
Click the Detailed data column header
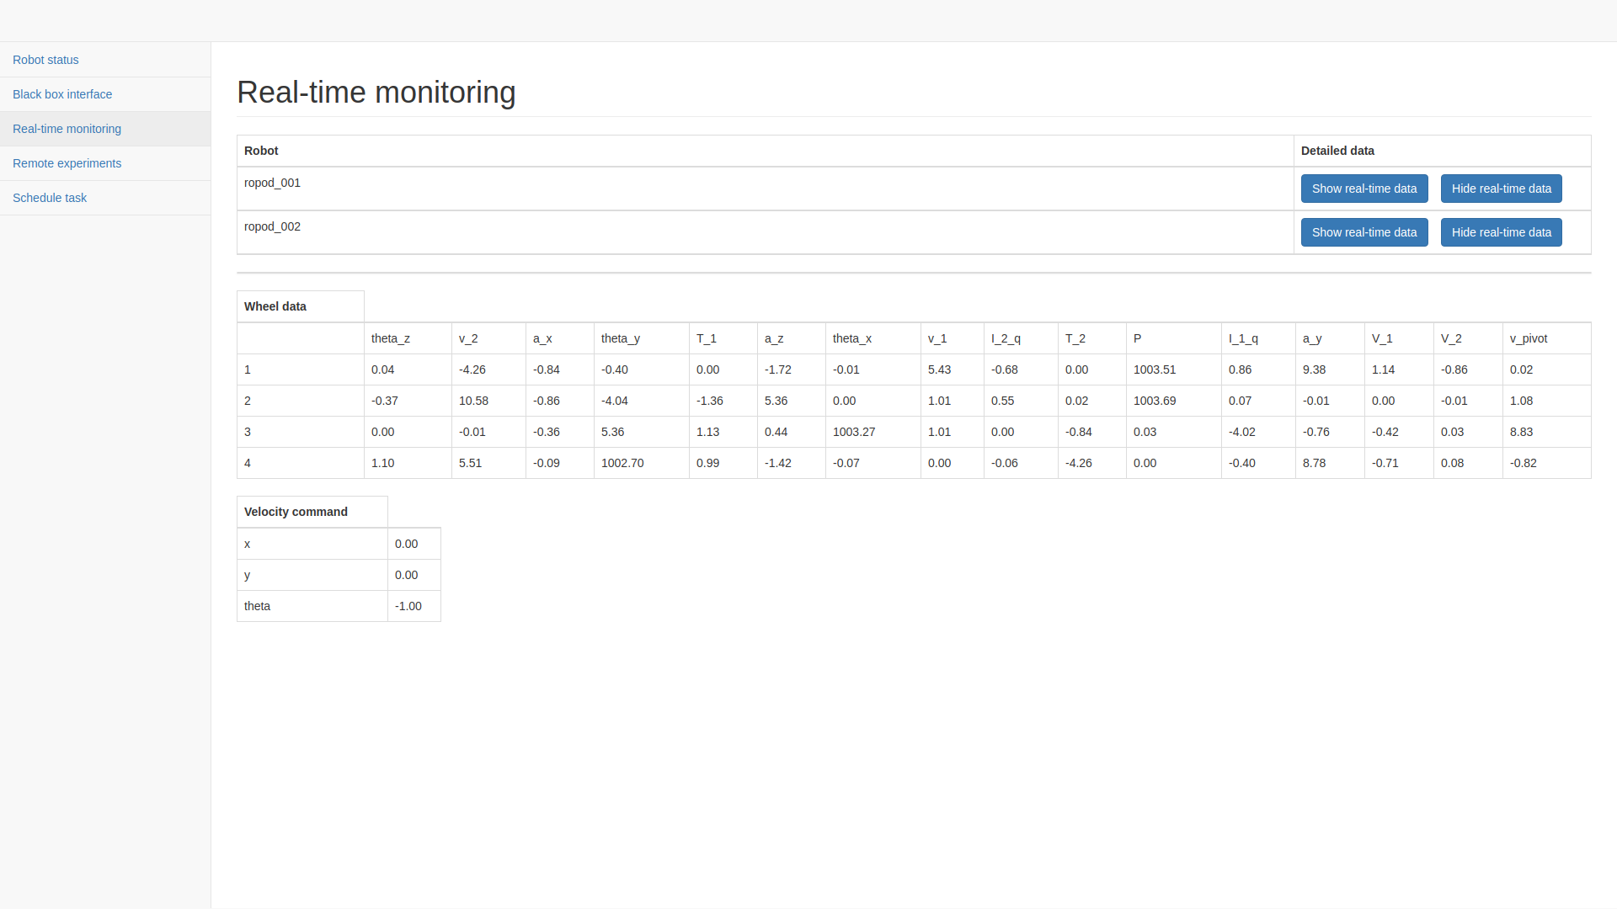pyautogui.click(x=1337, y=151)
